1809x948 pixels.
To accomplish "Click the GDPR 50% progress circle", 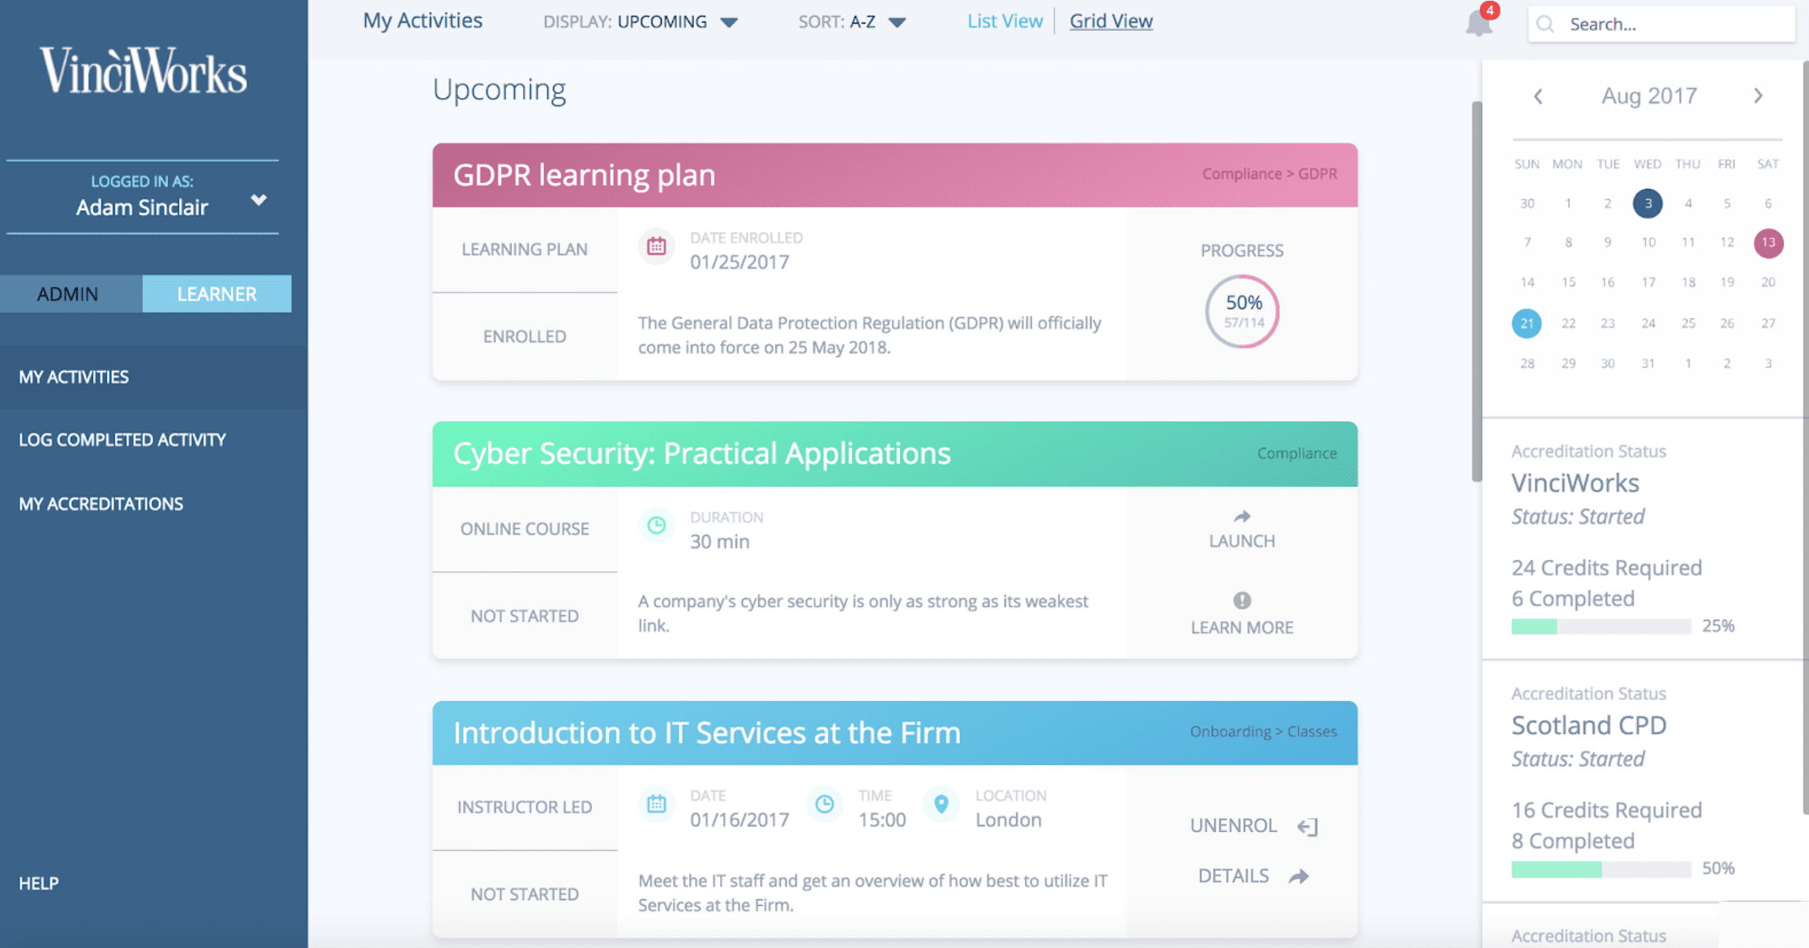I will [1241, 311].
